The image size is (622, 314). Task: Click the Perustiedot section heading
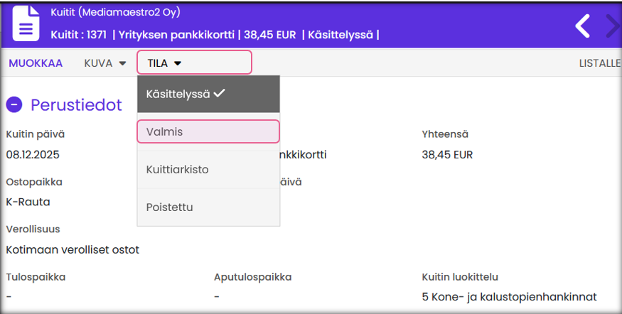(76, 105)
